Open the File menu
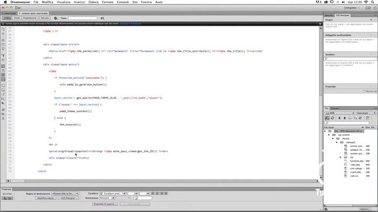Screen dimensions: 378x212 point(36,2)
